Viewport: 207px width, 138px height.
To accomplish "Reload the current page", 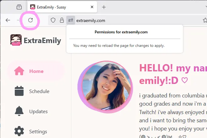I will [x=30, y=20].
